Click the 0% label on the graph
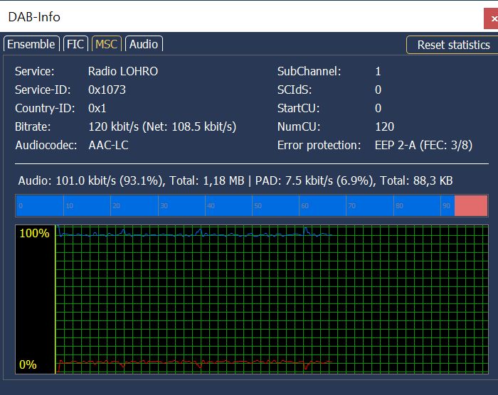498x395 pixels. click(x=28, y=364)
